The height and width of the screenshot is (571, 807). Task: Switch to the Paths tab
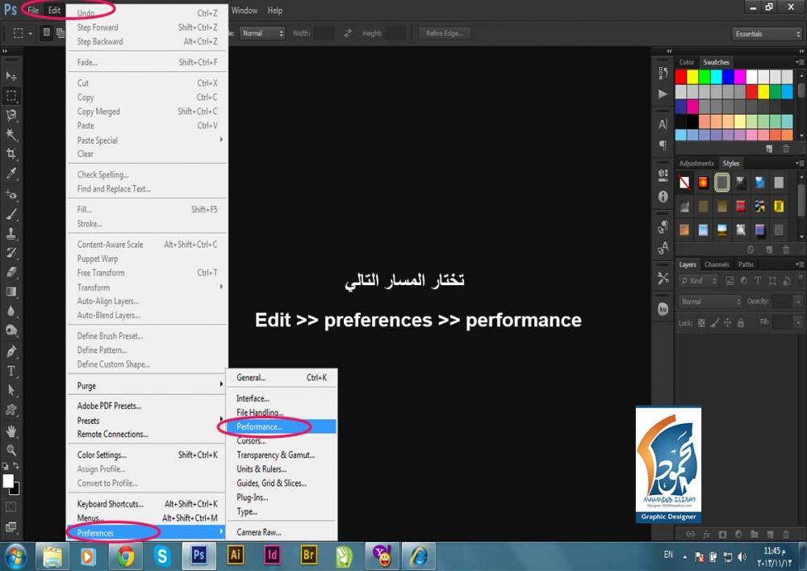[x=745, y=265]
